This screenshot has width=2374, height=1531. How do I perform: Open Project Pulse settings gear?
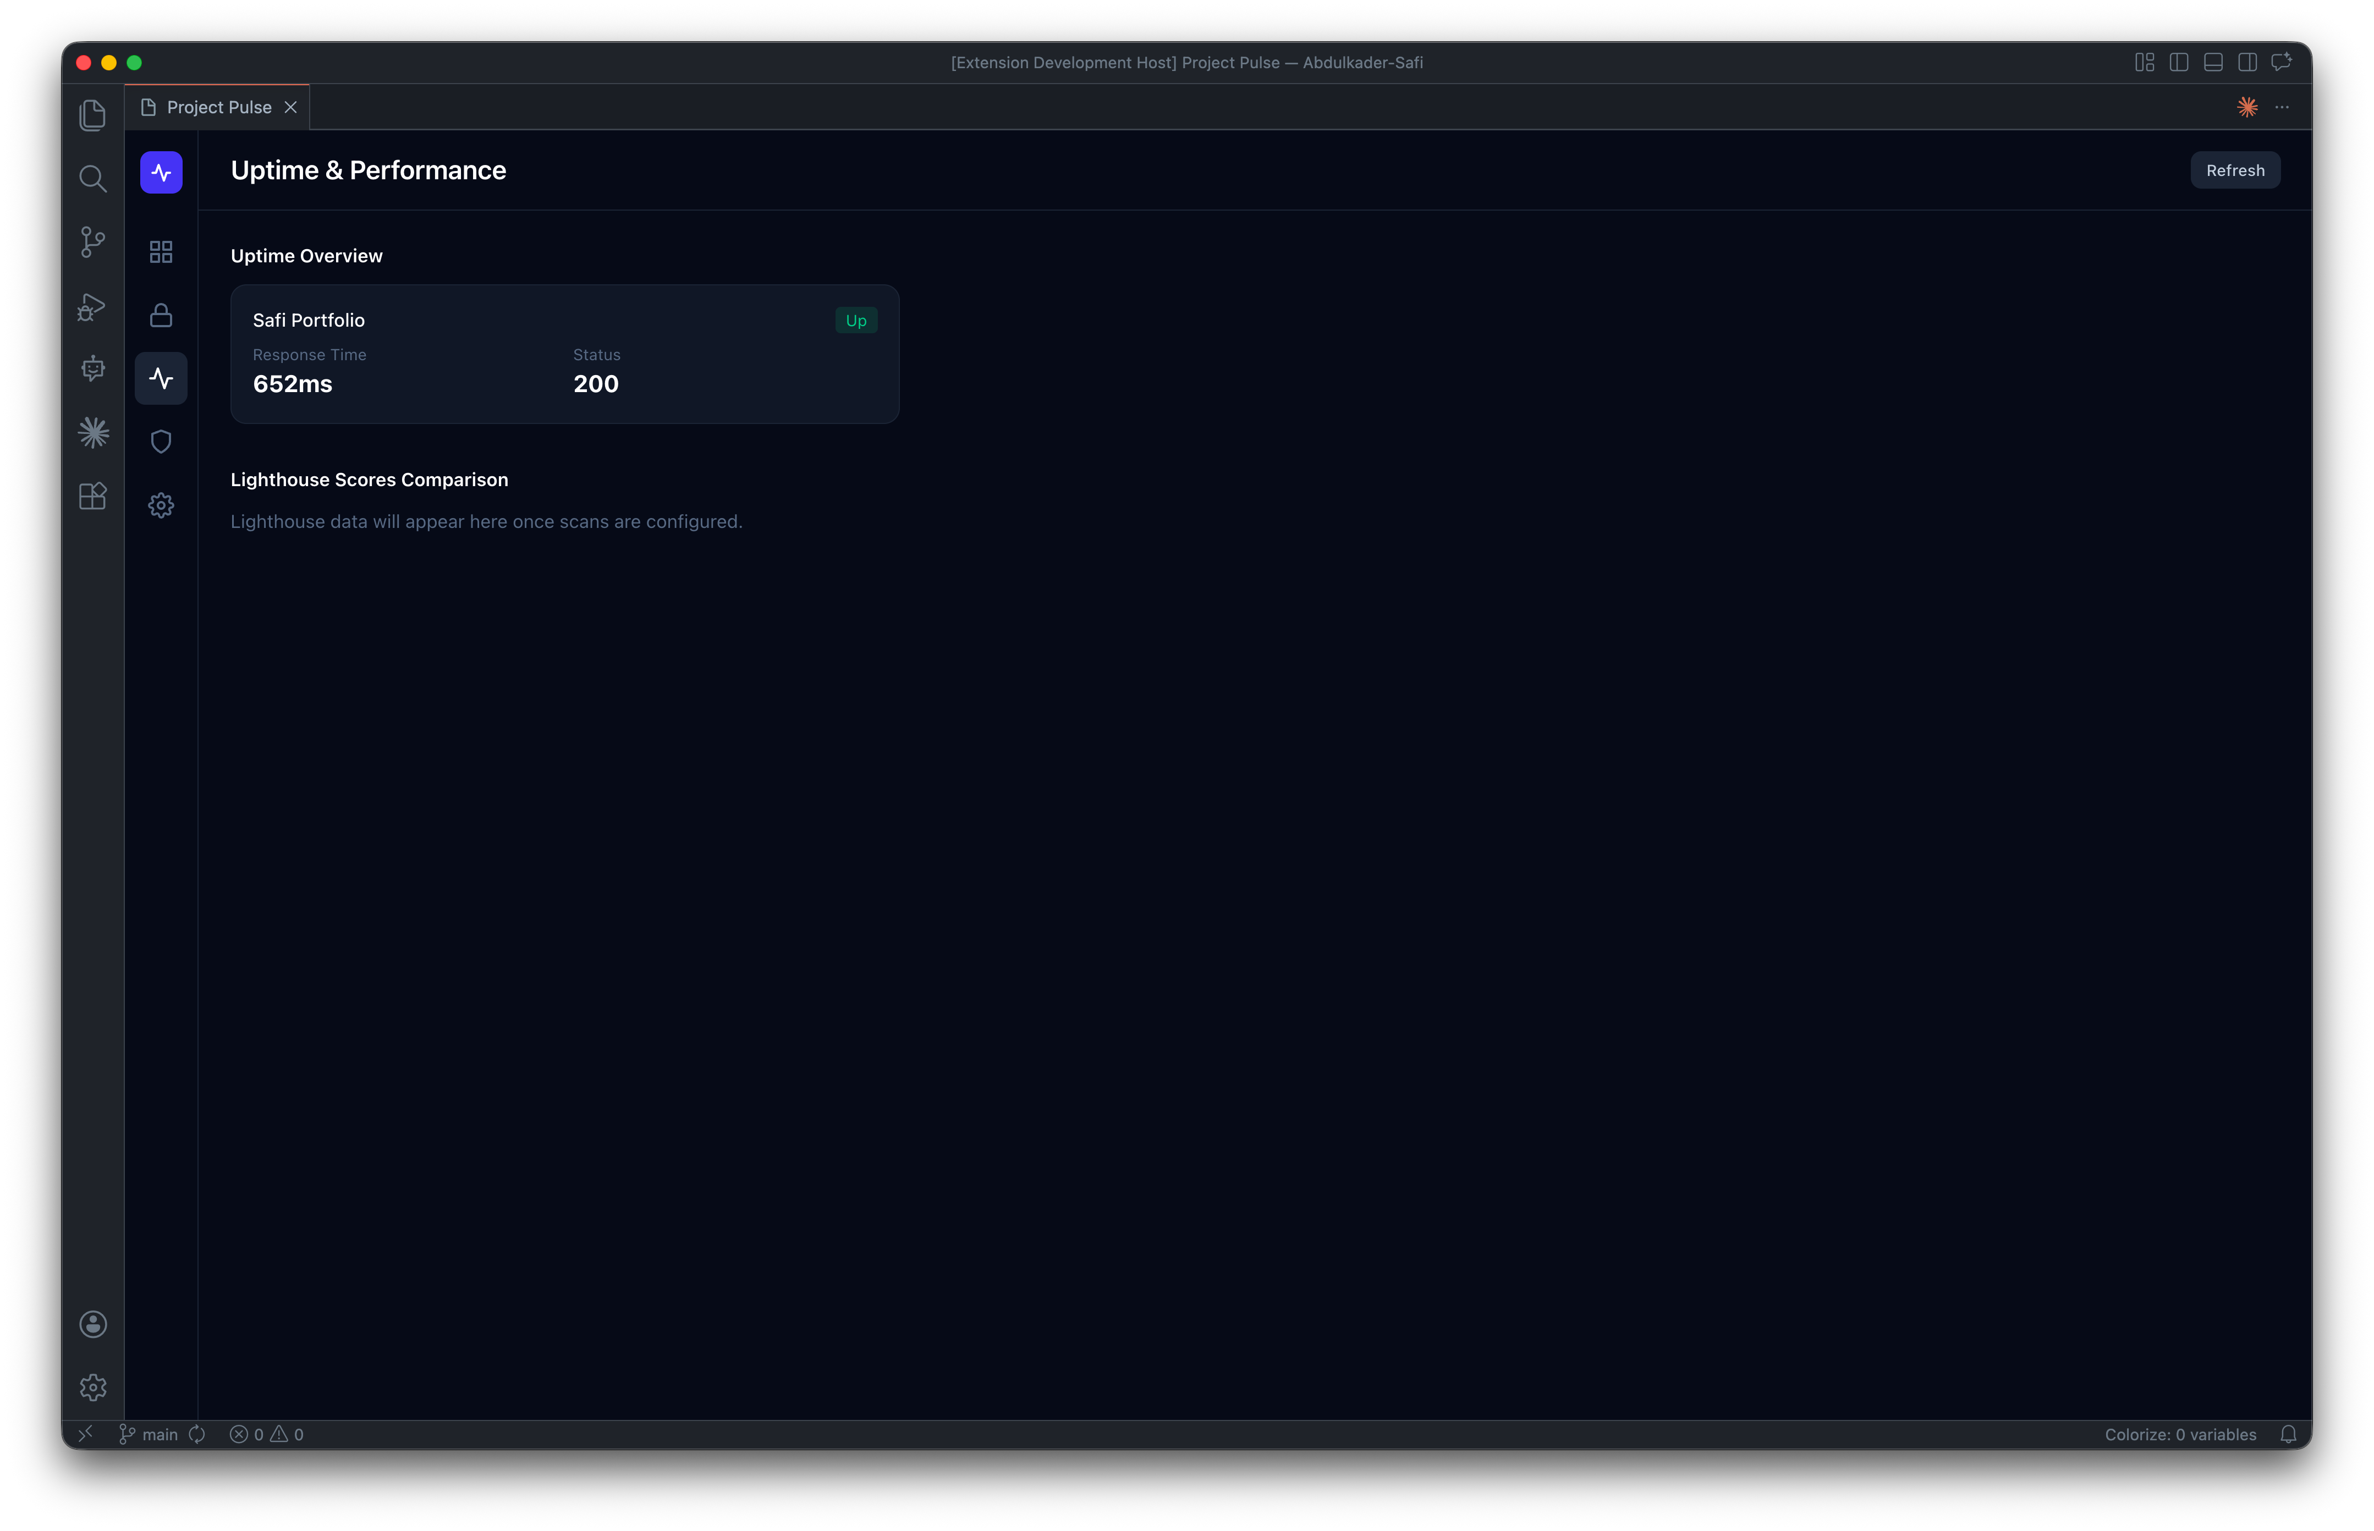[161, 505]
